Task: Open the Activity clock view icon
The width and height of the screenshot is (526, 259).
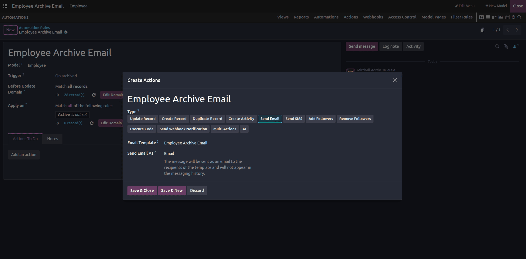Action: click(x=513, y=17)
